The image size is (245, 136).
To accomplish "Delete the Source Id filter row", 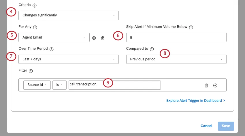I will [x=206, y=85].
